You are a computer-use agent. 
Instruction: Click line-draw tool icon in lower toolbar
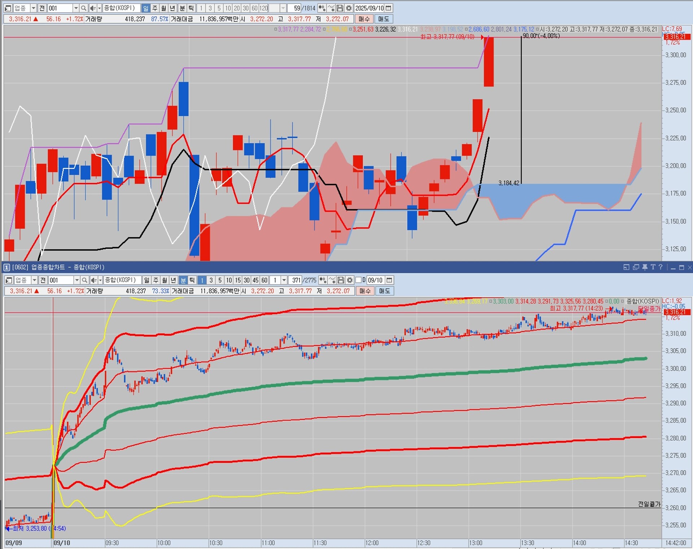[x=332, y=280]
